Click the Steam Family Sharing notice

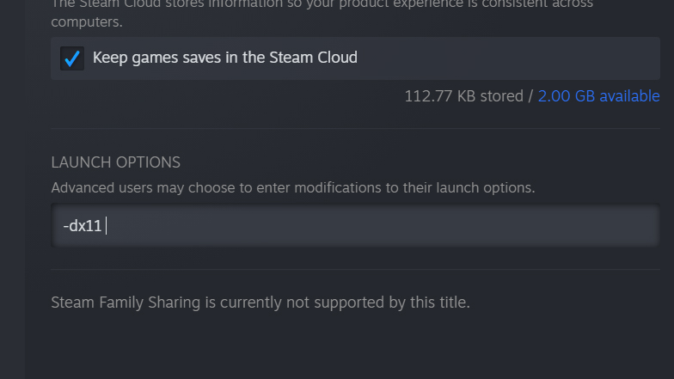point(260,303)
